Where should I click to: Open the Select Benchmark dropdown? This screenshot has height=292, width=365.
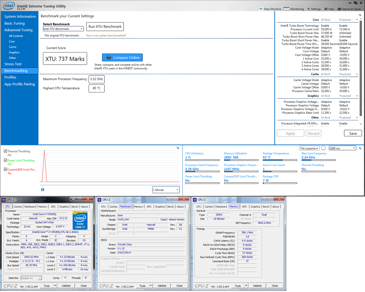(63, 29)
